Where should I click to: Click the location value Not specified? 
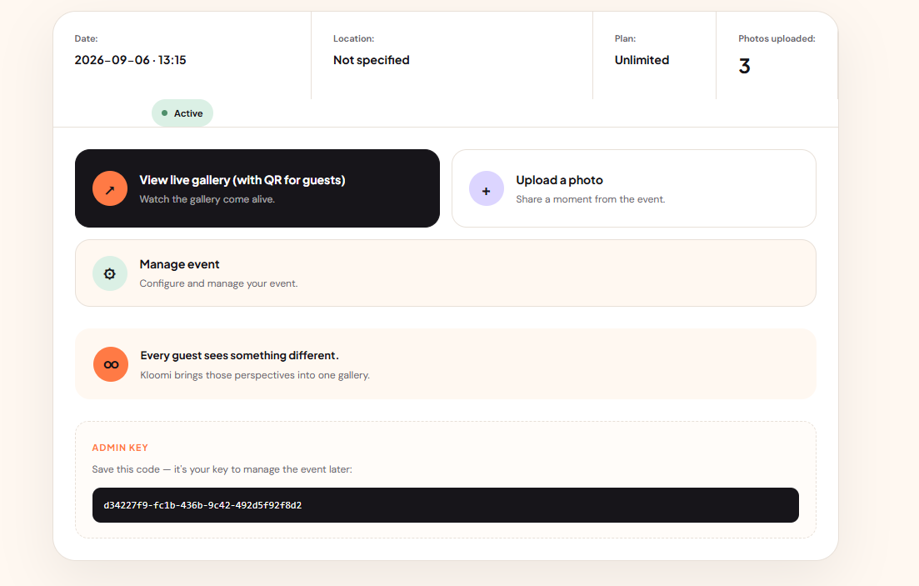click(372, 60)
